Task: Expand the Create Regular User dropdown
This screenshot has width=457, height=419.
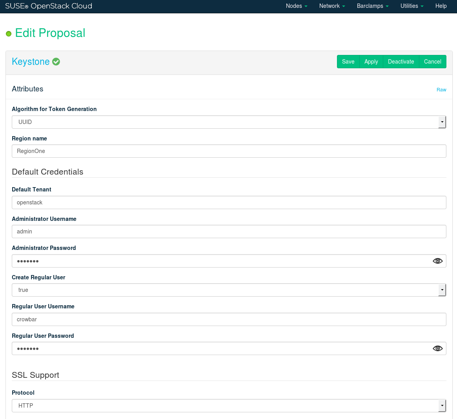Action: [229, 290]
